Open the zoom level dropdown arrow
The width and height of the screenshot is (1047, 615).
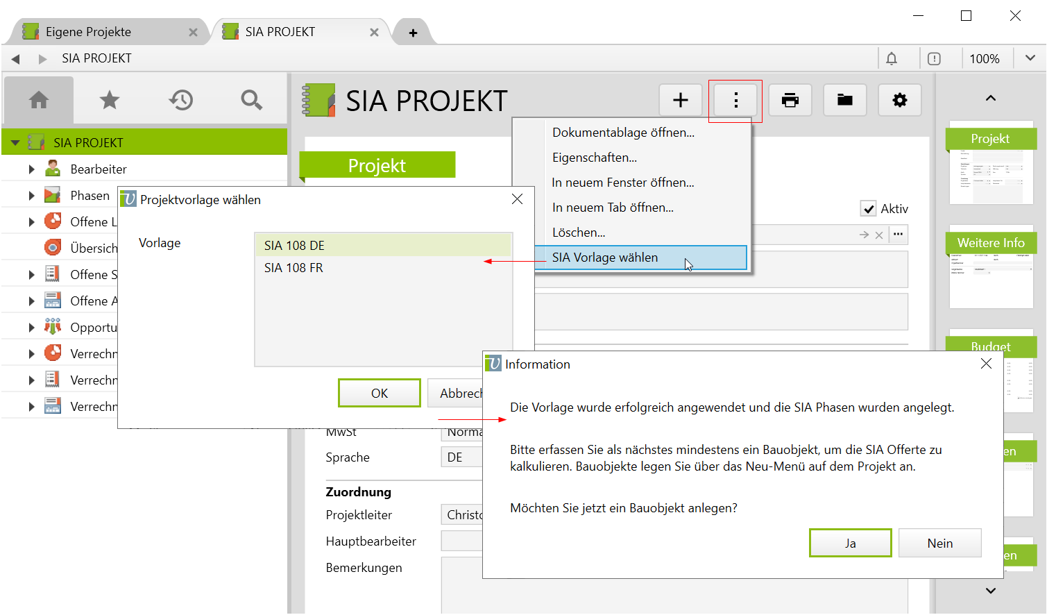coord(1030,59)
